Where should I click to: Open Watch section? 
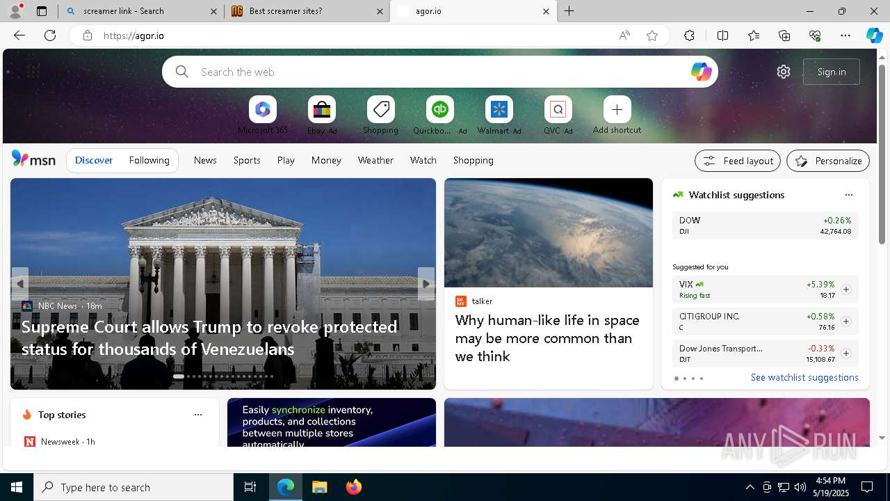pyautogui.click(x=423, y=160)
